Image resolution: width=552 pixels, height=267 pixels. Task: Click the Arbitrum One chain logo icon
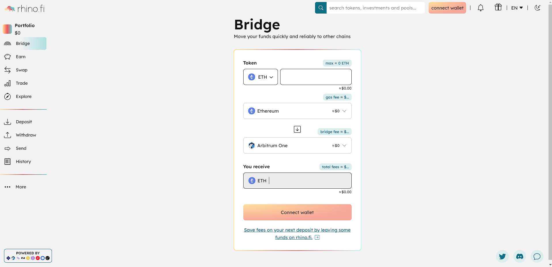click(252, 145)
